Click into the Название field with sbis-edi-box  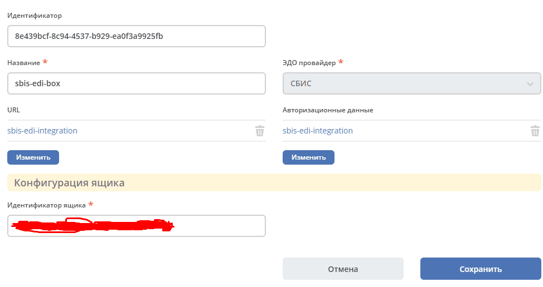click(137, 83)
